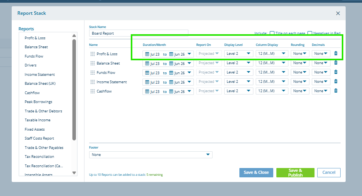Delete the Profit & Loss row with trash icon
362x196 pixels.
click(x=336, y=54)
